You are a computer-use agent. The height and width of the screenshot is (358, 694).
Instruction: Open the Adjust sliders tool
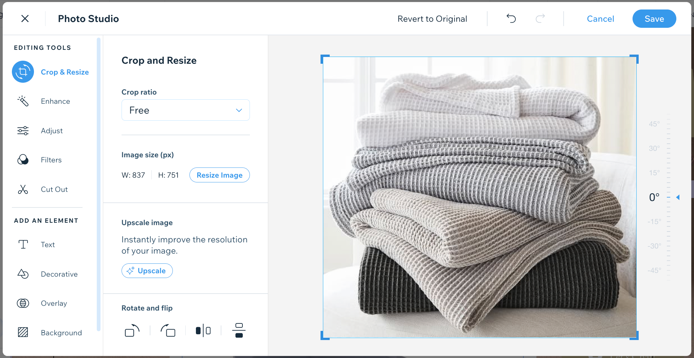click(23, 131)
